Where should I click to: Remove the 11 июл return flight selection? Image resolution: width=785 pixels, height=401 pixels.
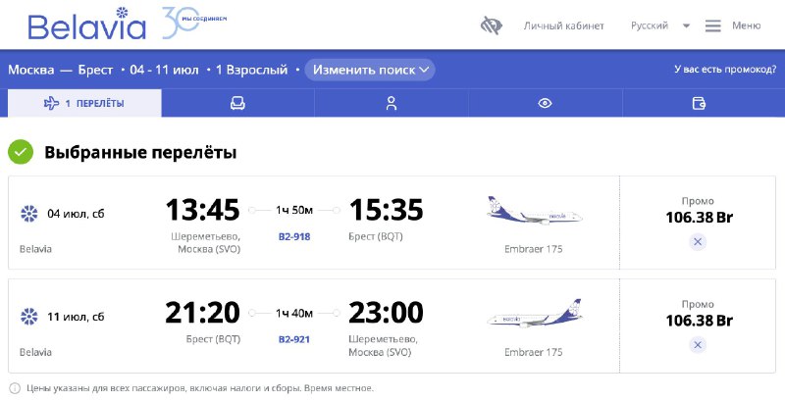coord(697,344)
